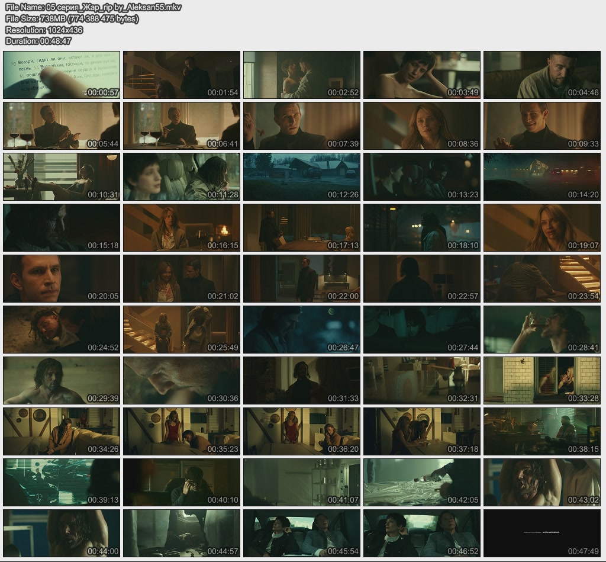Select the wine glasses frame at 00:05:44
The width and height of the screenshot is (606, 562).
coord(62,126)
